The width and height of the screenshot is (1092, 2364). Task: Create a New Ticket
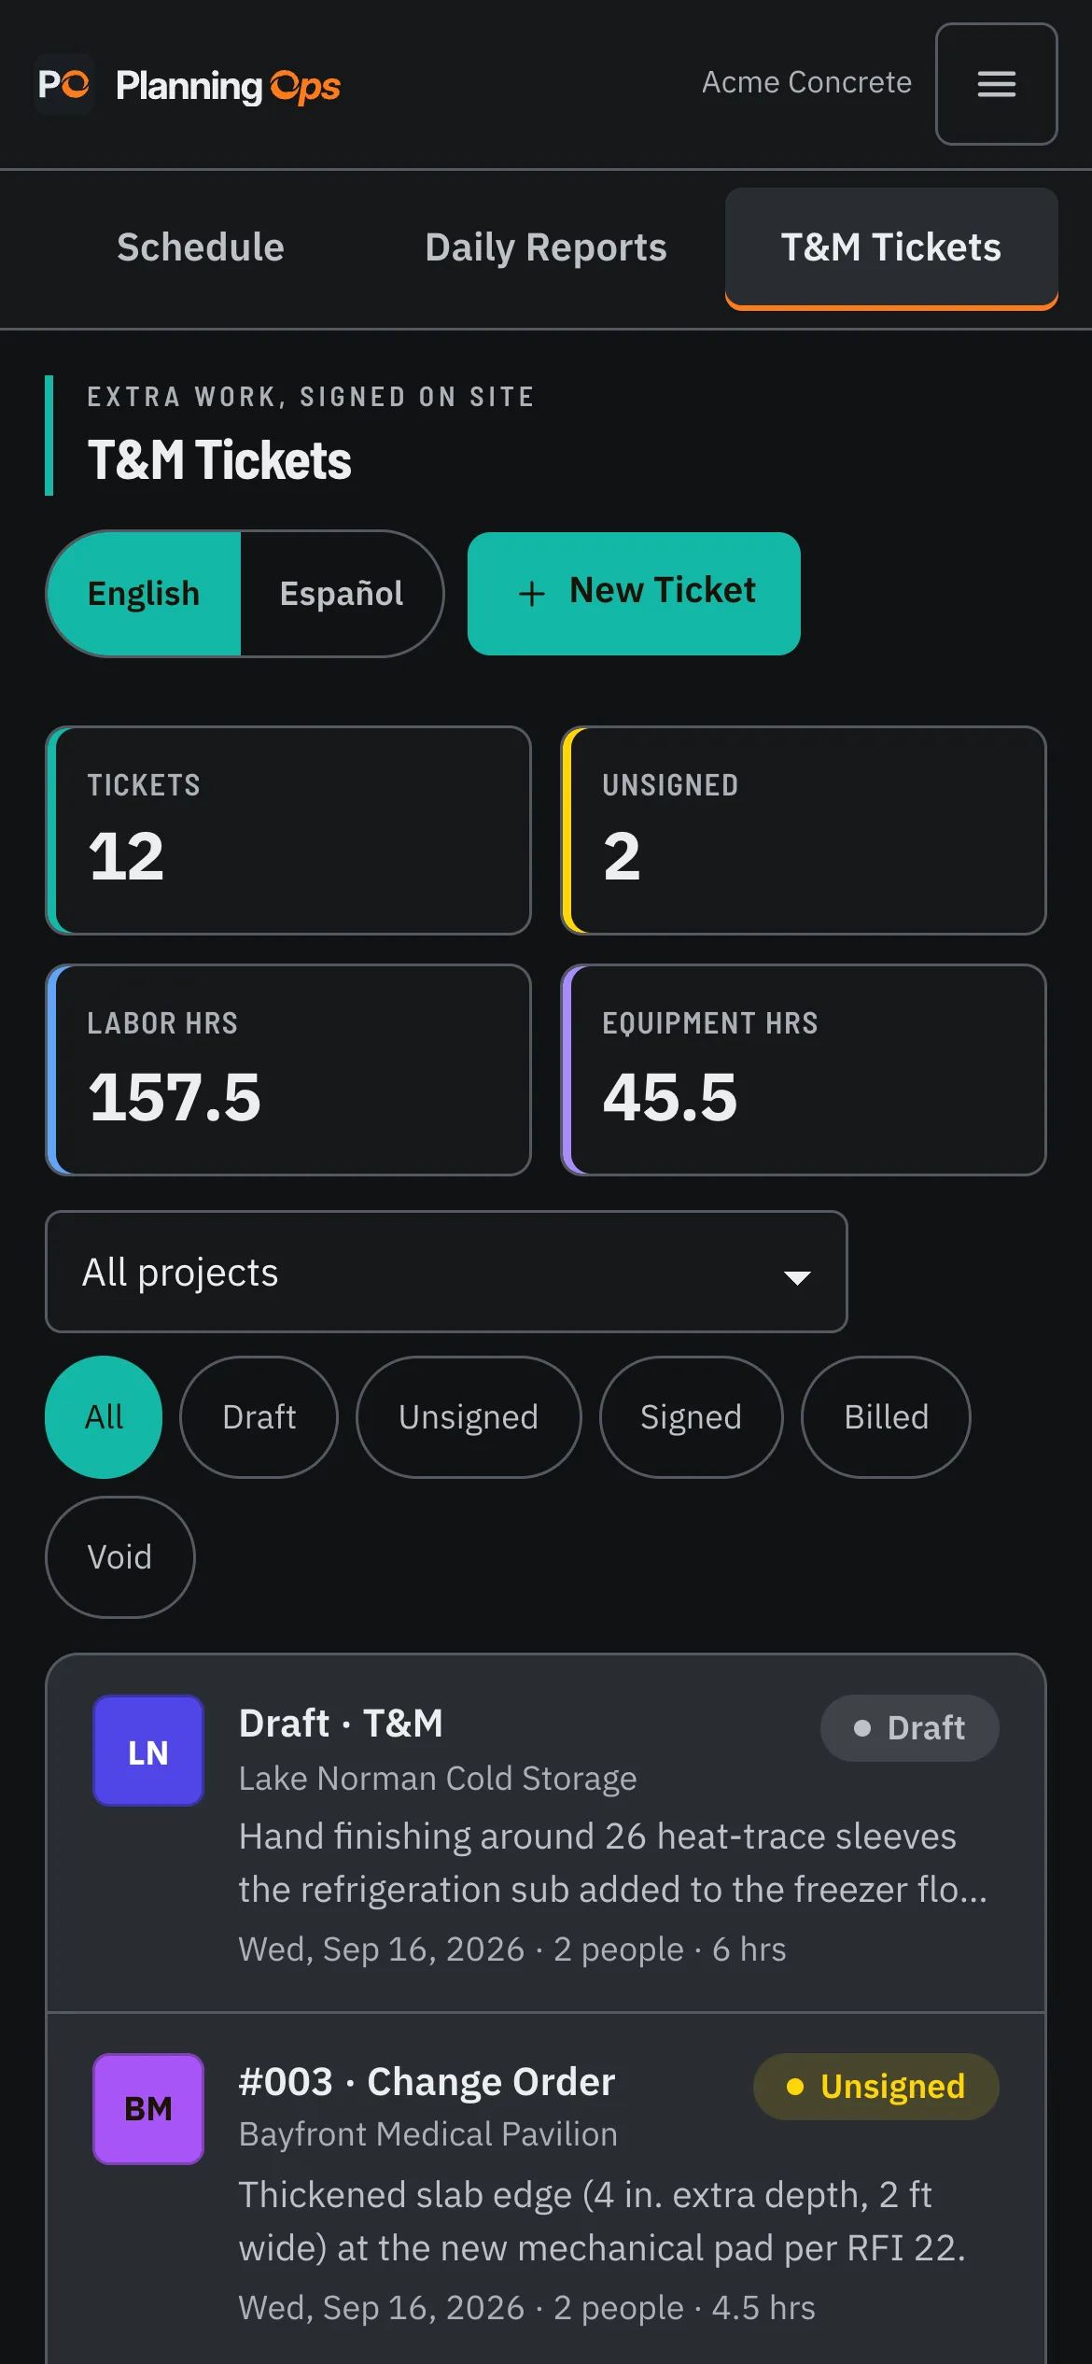coord(634,594)
